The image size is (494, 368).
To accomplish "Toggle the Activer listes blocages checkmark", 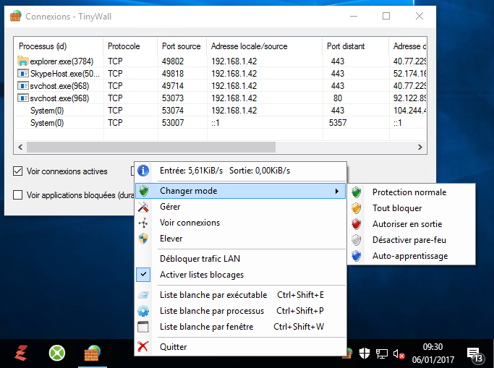I will pyautogui.click(x=143, y=275).
